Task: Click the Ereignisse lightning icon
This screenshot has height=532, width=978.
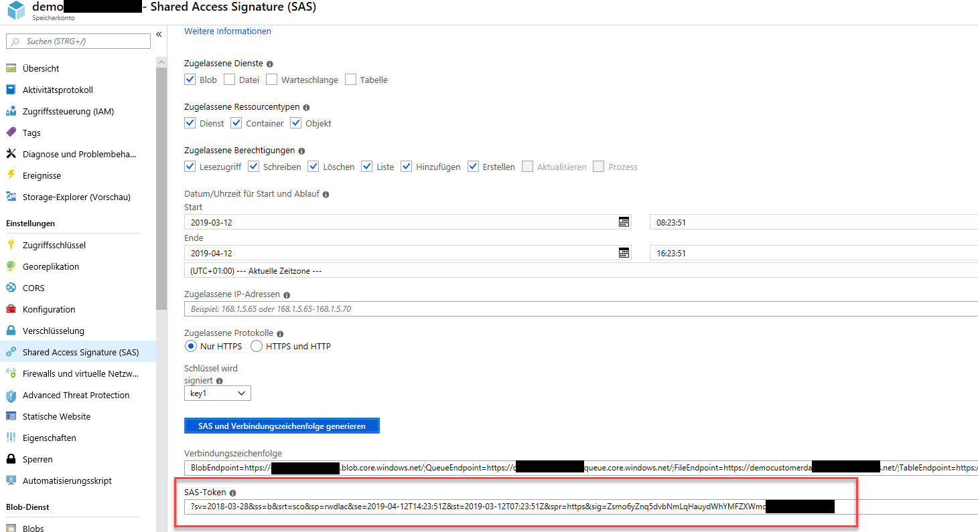Action: pos(11,175)
